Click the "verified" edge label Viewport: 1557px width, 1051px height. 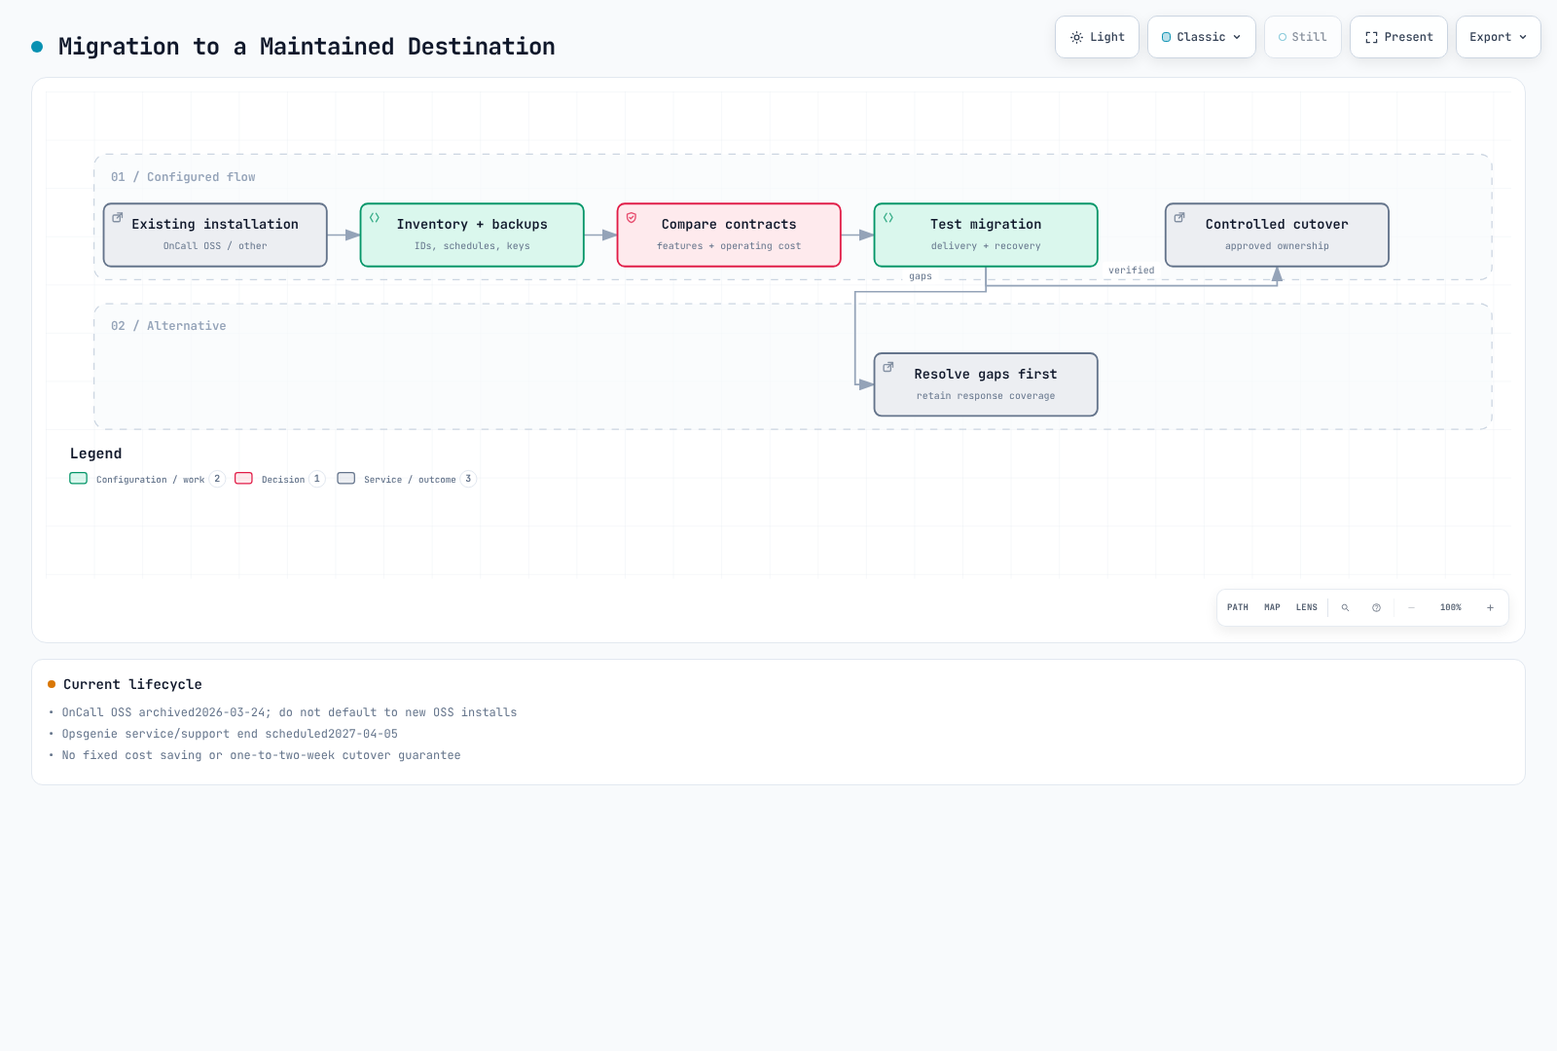click(x=1132, y=271)
